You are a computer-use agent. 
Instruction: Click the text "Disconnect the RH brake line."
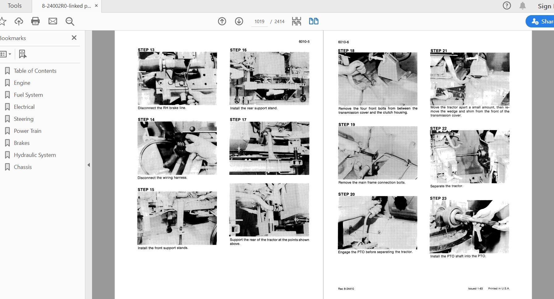click(162, 108)
